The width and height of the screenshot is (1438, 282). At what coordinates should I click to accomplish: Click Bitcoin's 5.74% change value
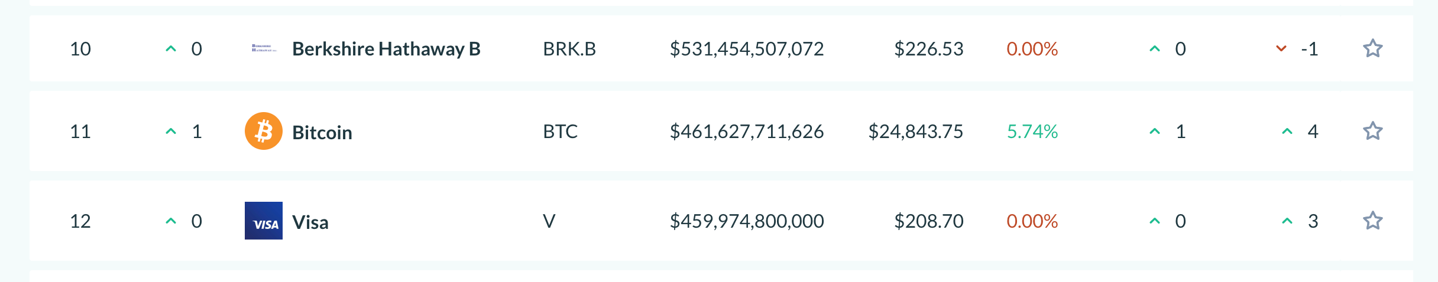1032,131
